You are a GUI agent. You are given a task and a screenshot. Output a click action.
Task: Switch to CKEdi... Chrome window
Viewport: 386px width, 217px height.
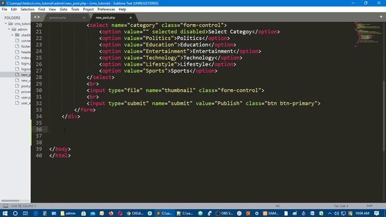pyautogui.click(x=134, y=213)
